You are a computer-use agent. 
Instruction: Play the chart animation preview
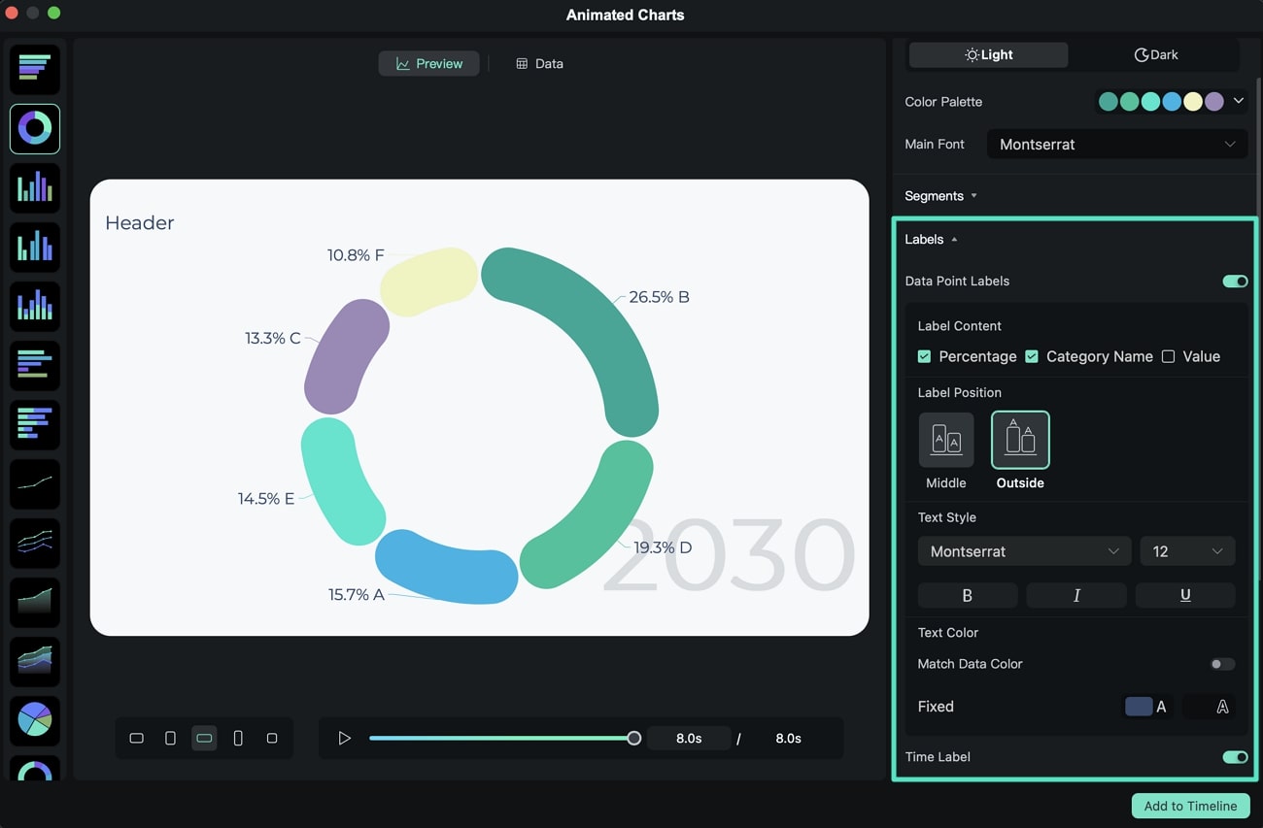344,739
